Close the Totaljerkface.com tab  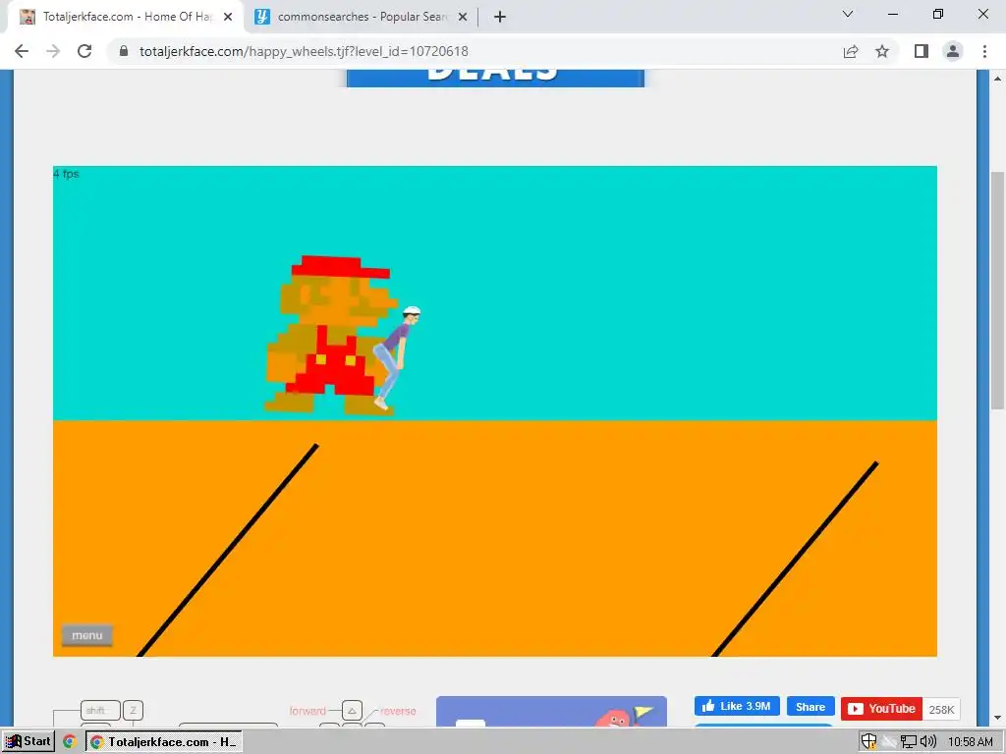(x=228, y=17)
